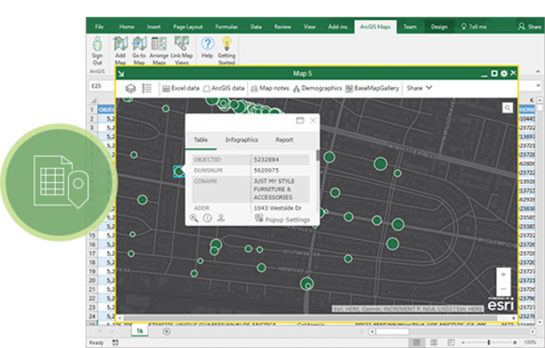Click the DUNSNUM value 5620975
Image resolution: width=545 pixels, height=348 pixels.
[x=266, y=170]
